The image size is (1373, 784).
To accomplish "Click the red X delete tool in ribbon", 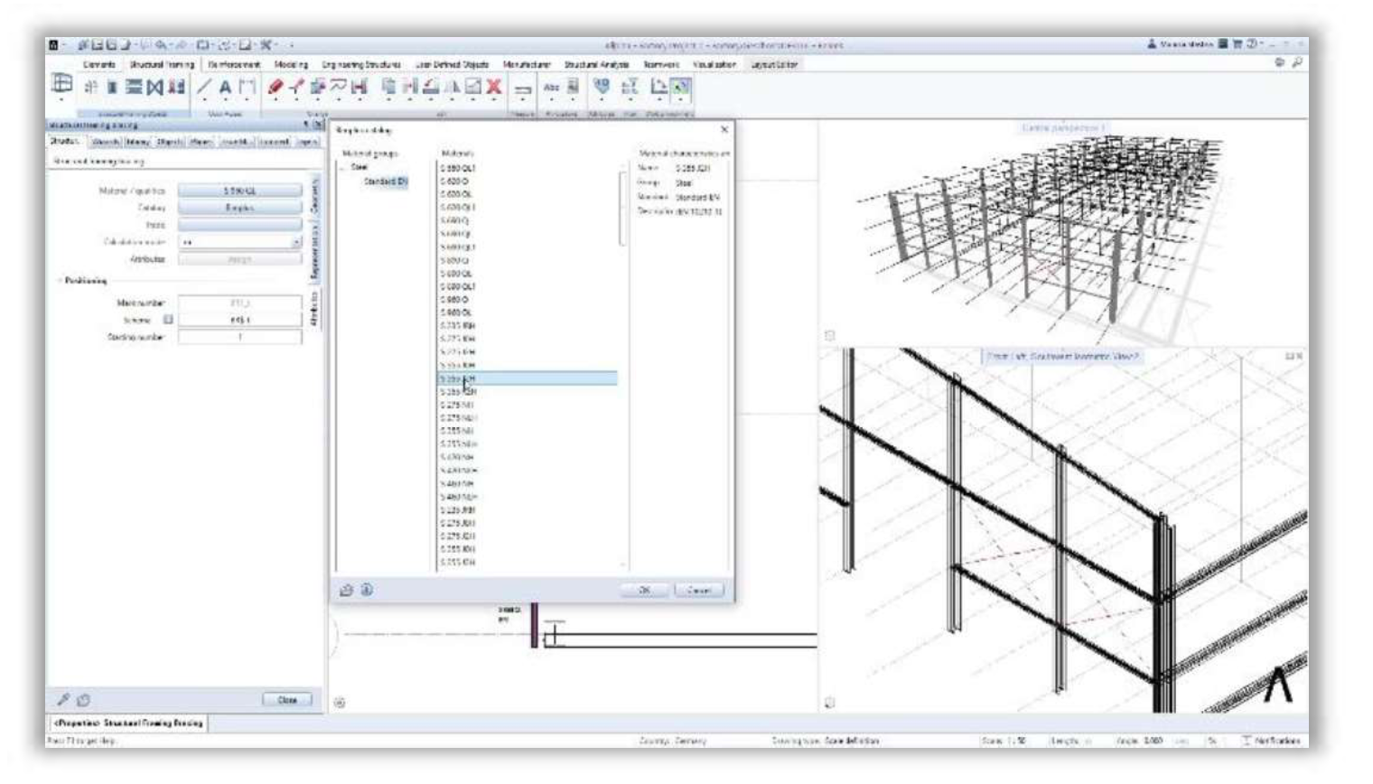I will click(493, 87).
